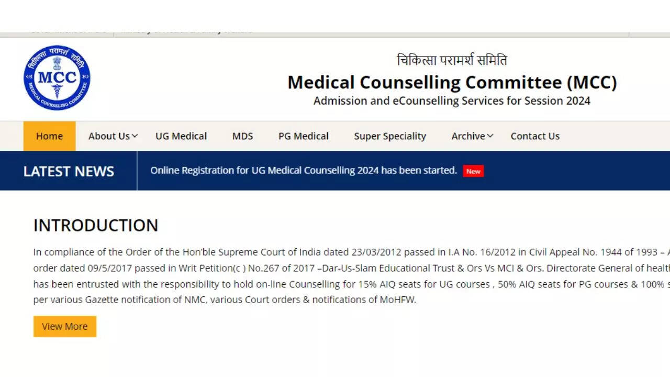
Task: Open the About Us chevron arrow
Action: [133, 136]
